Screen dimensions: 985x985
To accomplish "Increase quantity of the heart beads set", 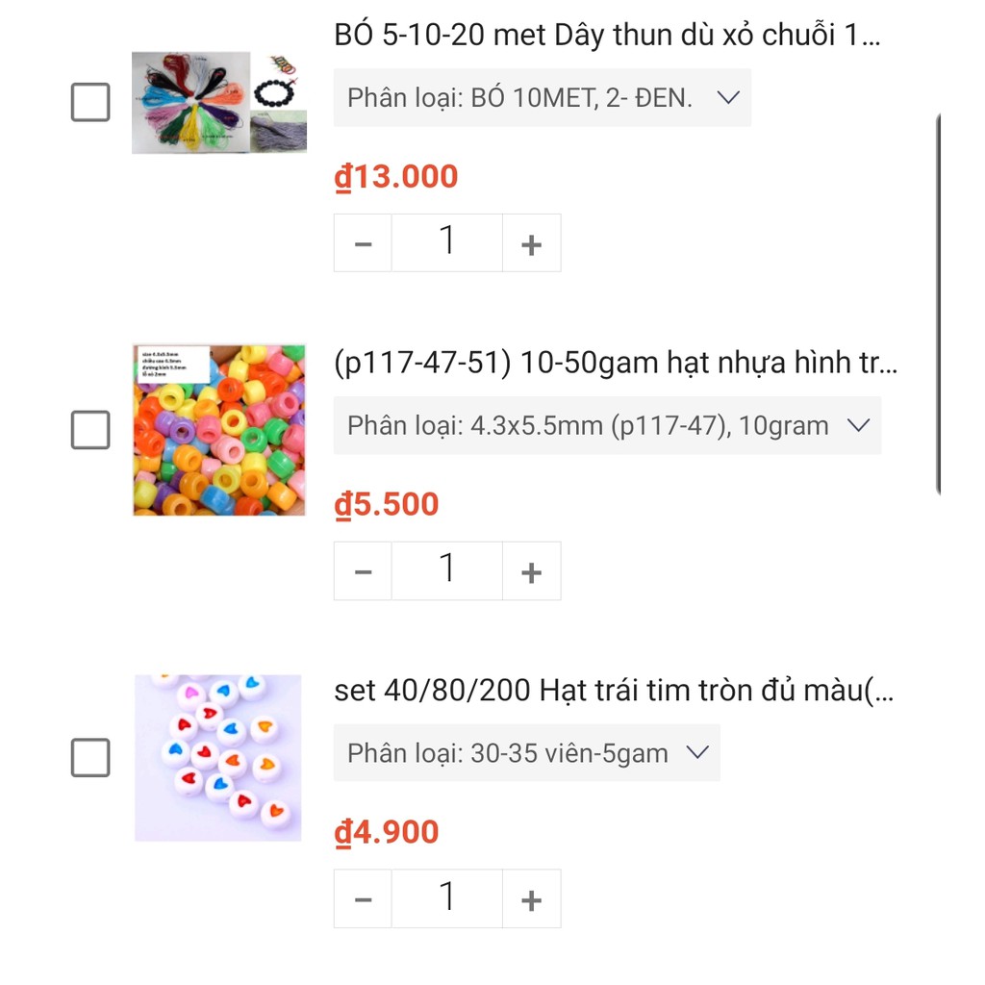I will pyautogui.click(x=531, y=897).
